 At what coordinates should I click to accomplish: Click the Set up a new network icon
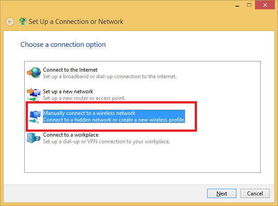click(x=34, y=94)
